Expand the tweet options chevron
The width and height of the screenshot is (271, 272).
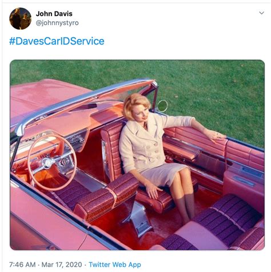pyautogui.click(x=261, y=13)
